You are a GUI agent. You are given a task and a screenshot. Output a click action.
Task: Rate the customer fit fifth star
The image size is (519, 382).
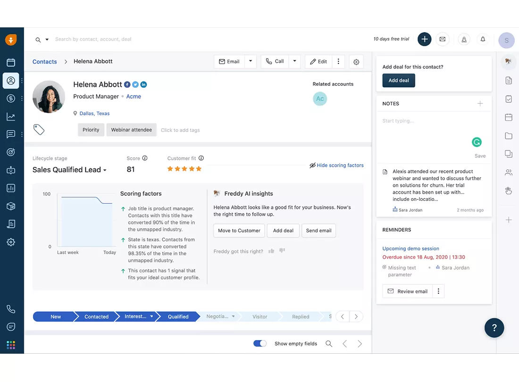pyautogui.click(x=198, y=168)
